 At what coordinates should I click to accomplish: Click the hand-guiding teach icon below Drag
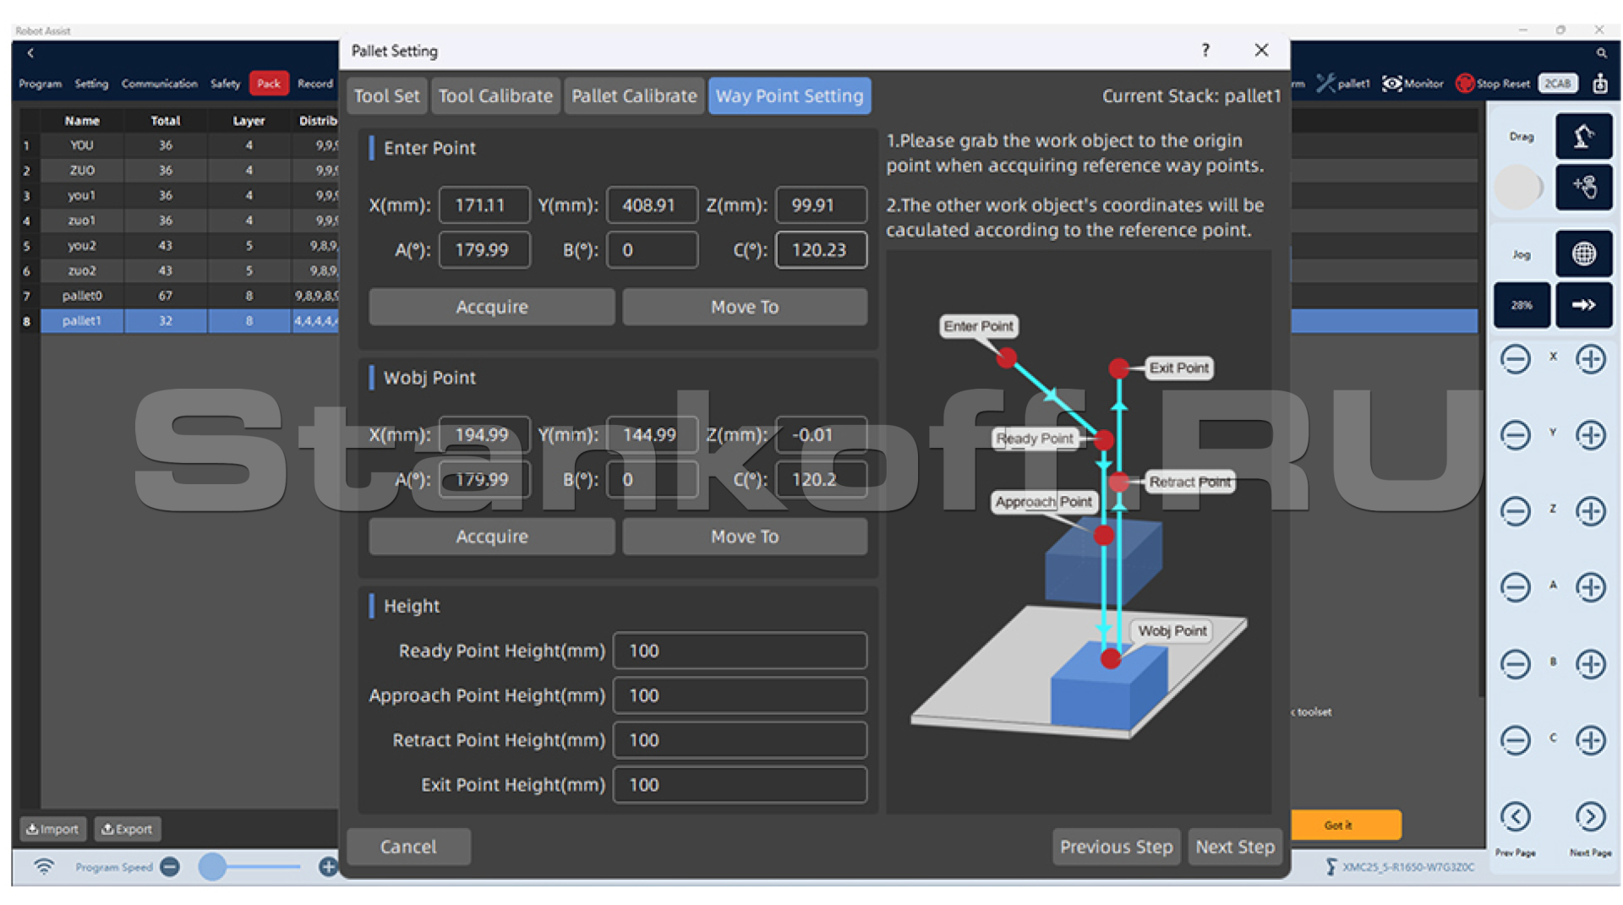click(x=1583, y=187)
